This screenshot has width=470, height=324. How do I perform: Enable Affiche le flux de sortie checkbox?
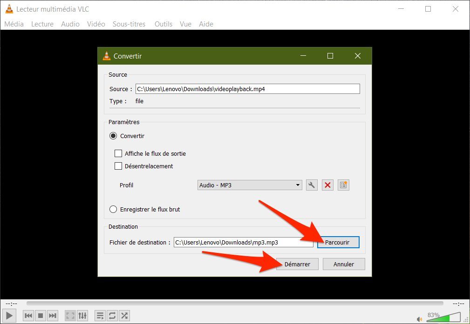tap(118, 153)
